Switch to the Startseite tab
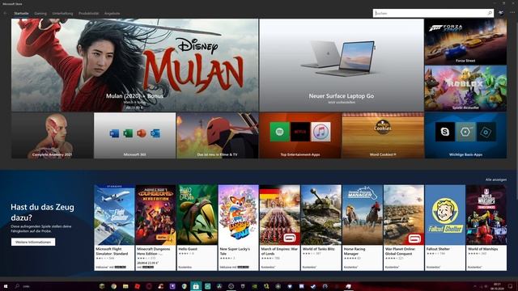Screen dimensions: 518x291 [22, 14]
